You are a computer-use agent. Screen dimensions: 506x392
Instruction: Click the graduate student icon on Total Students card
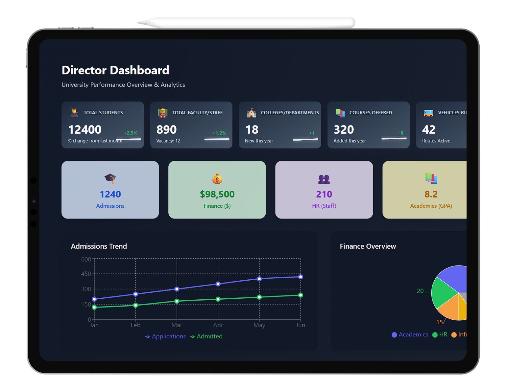click(73, 113)
